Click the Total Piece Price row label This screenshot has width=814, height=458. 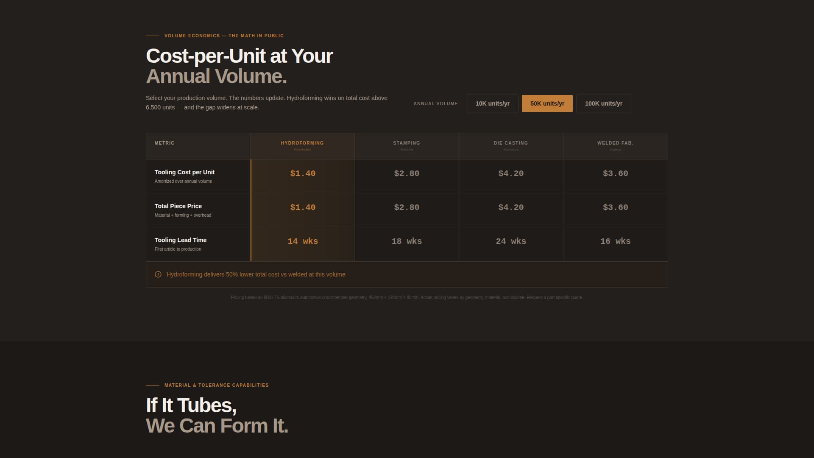pyautogui.click(x=178, y=206)
